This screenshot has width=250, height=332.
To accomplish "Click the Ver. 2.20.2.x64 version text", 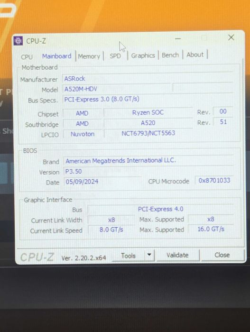I will (83, 258).
